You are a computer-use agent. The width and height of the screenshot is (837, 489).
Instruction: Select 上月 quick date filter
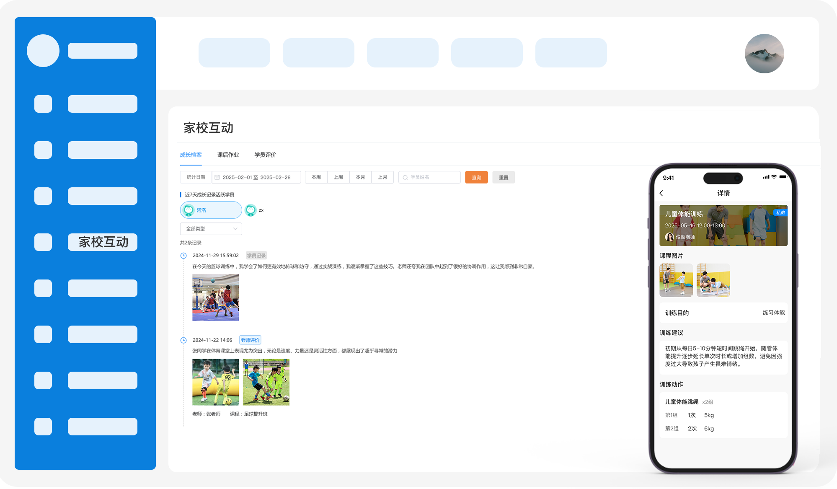coord(382,177)
